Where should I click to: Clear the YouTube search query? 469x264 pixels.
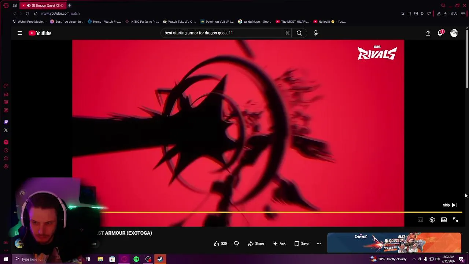(x=288, y=33)
